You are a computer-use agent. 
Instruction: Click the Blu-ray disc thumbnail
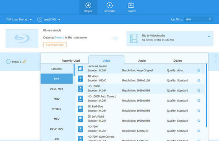[x=22, y=38]
